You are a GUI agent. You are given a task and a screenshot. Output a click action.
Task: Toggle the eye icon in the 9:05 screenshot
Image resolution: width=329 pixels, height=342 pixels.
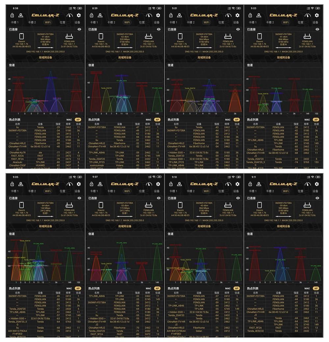(x=79, y=198)
